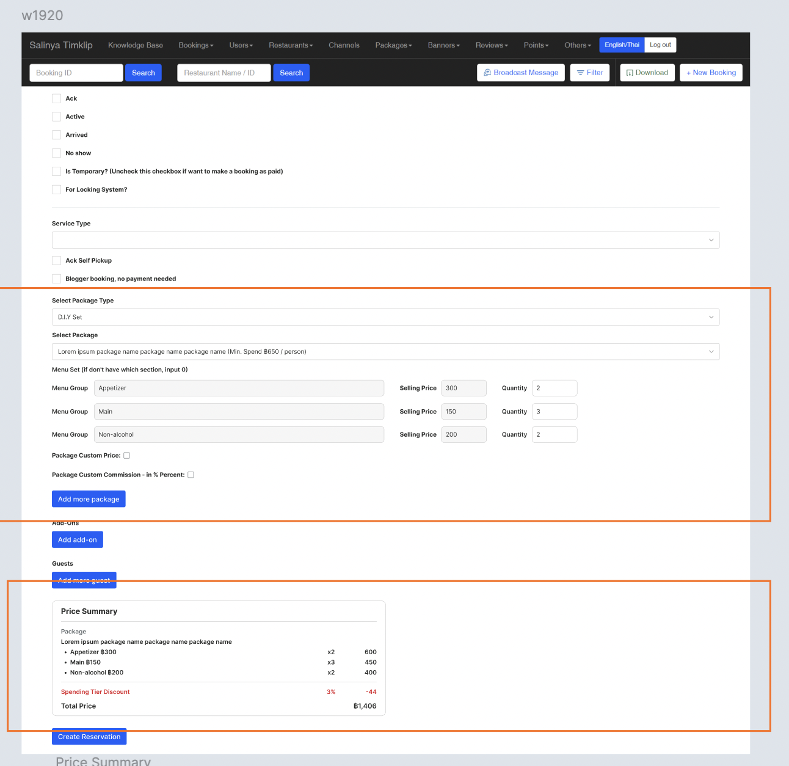This screenshot has width=789, height=766.
Task: Click the Broadcast Message button
Action: tap(520, 73)
